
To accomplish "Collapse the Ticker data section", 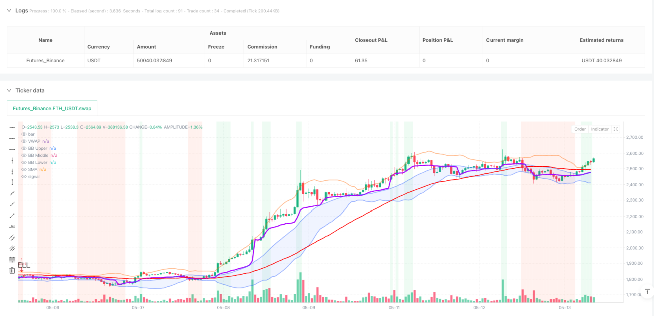I will click(9, 90).
